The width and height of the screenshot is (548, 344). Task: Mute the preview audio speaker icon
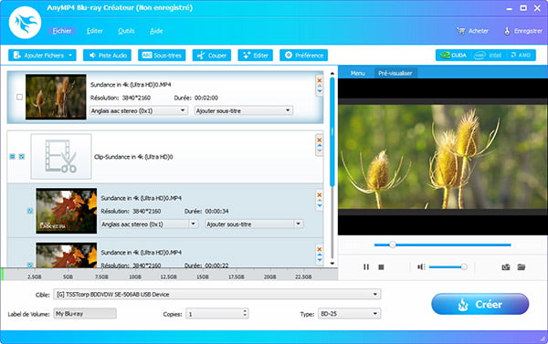(421, 267)
